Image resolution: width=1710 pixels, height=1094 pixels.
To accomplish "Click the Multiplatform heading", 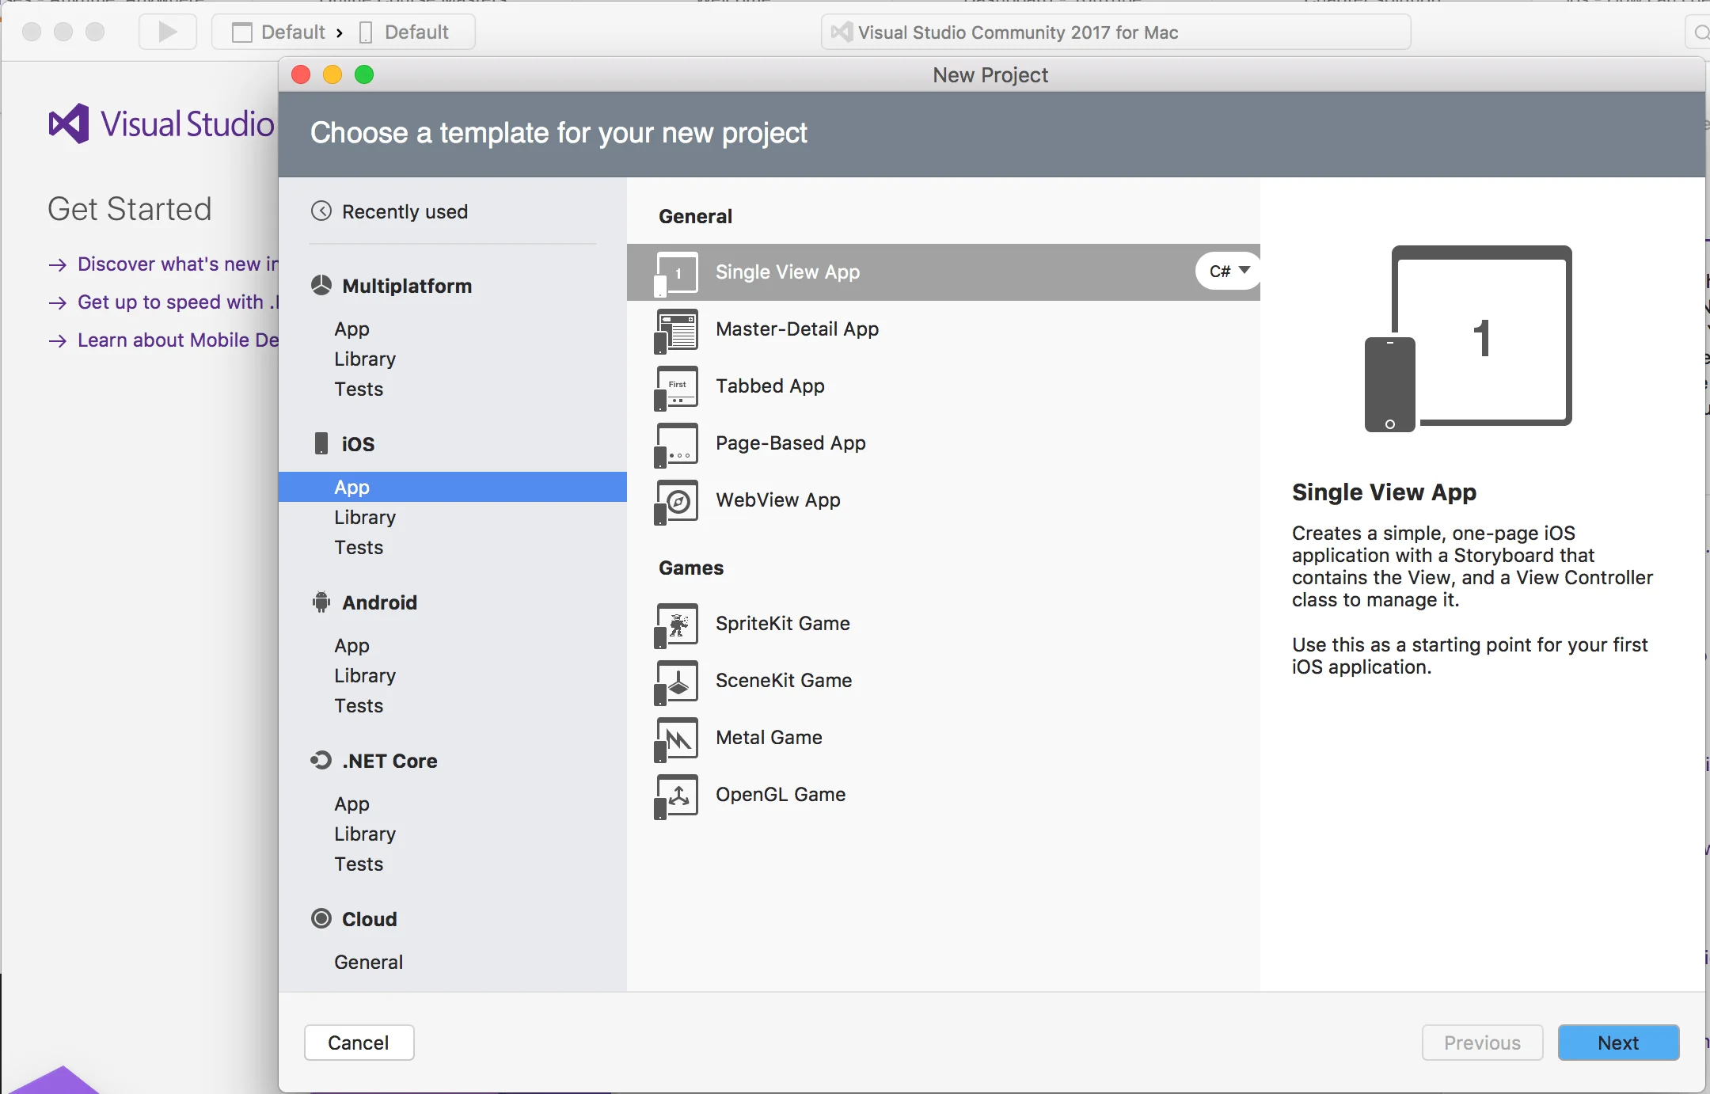I will [407, 286].
